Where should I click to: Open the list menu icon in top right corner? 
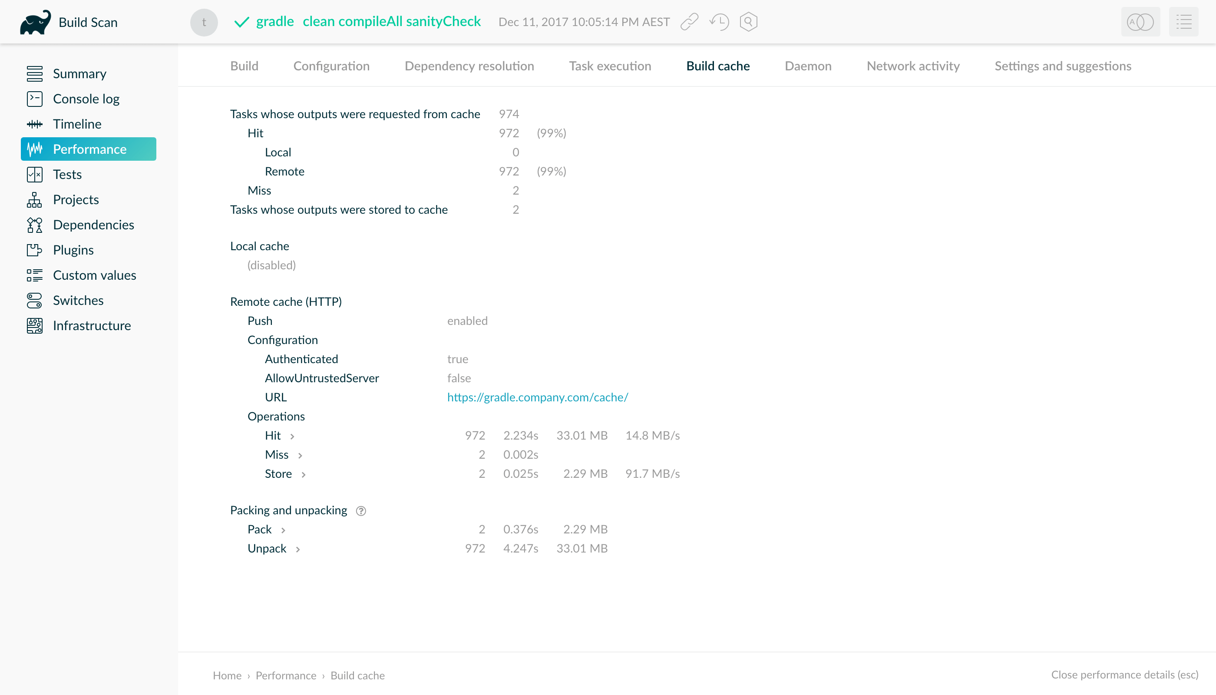click(x=1184, y=21)
